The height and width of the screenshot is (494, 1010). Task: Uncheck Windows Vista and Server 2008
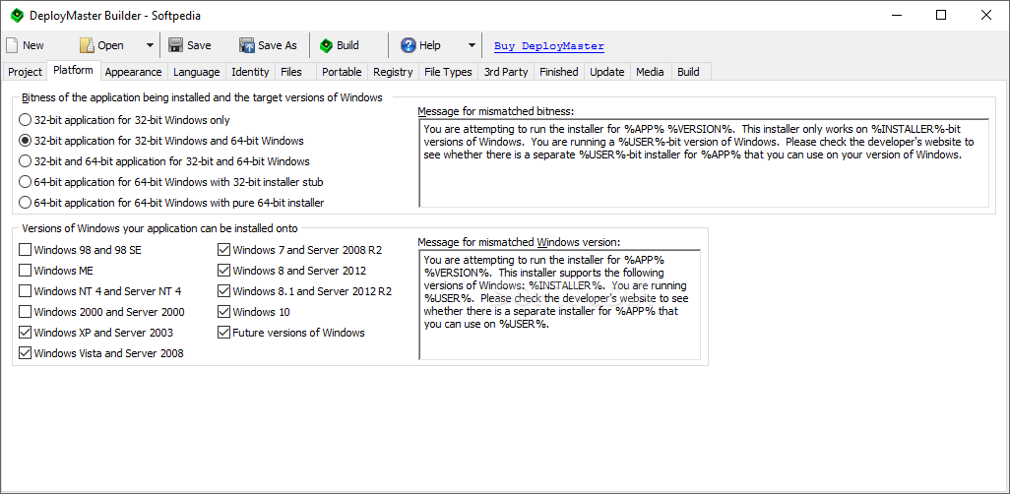[x=26, y=353]
